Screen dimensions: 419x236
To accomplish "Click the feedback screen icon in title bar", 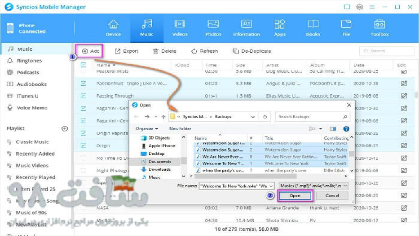I will pos(347,7).
